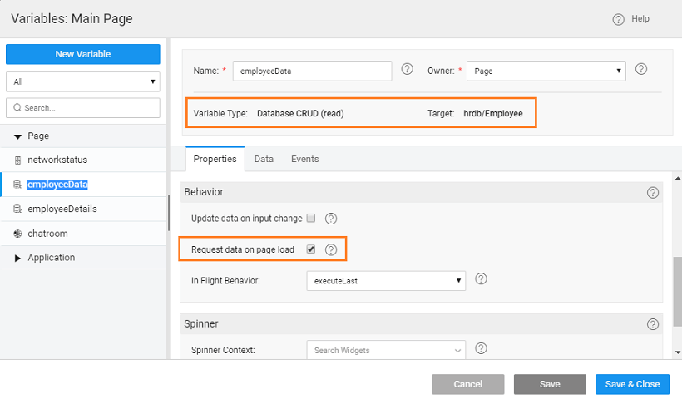Click help icon beside In Flight Behavior
Viewport: 682px width, 409px height.
[x=480, y=278]
